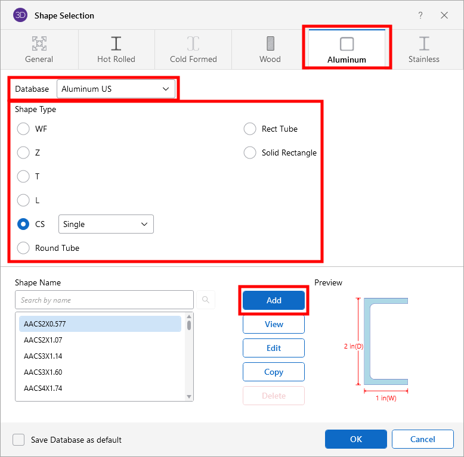Click the Add button
Viewport: 464px width, 457px height.
(274, 300)
